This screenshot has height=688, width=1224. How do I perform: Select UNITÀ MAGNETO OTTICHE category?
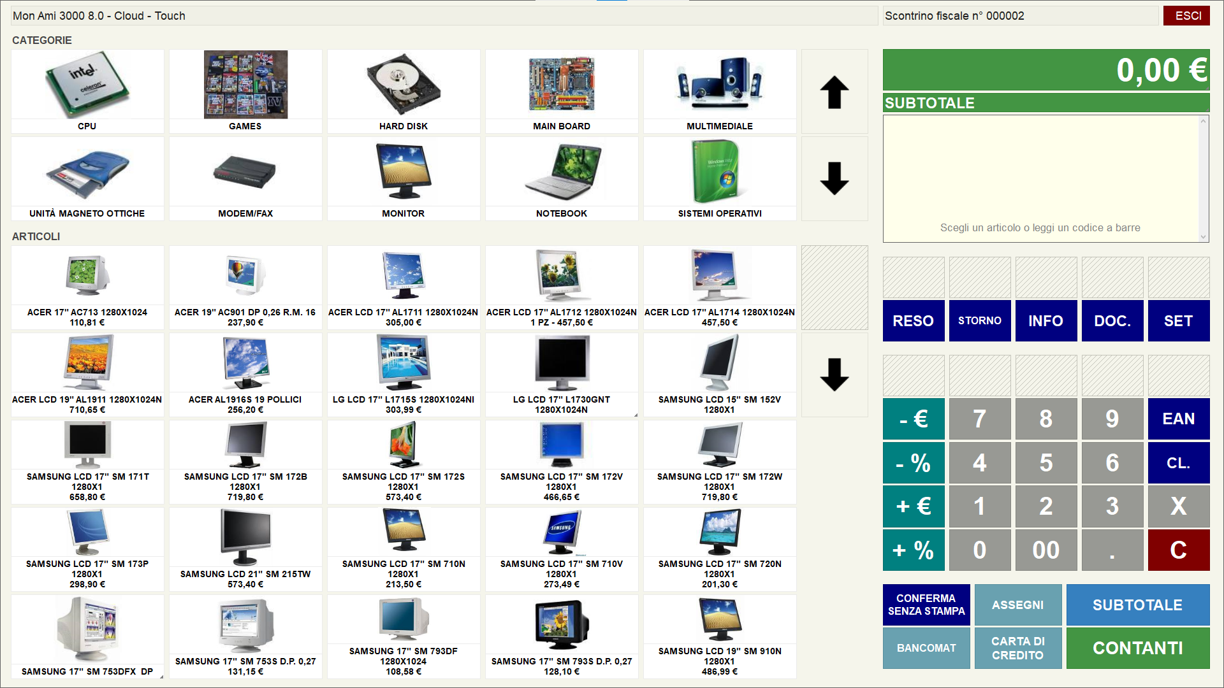87,178
